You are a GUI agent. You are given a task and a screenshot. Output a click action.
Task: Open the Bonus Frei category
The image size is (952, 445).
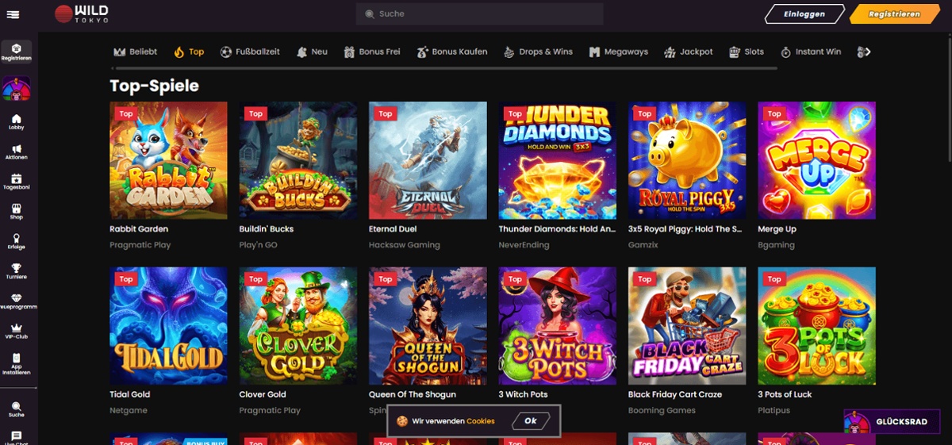click(372, 52)
